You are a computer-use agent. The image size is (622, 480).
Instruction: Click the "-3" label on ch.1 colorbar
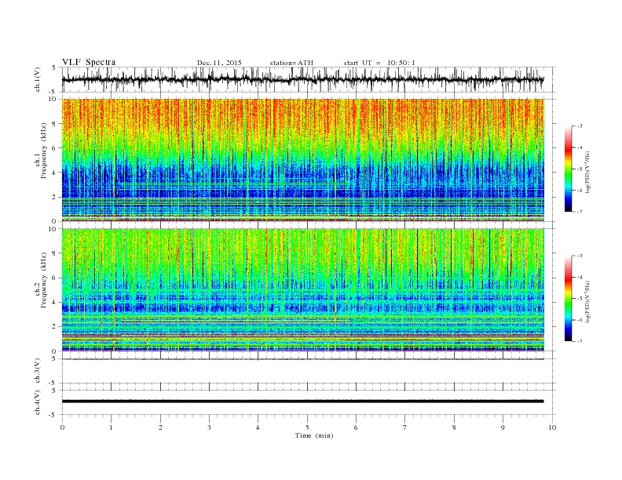tap(580, 126)
